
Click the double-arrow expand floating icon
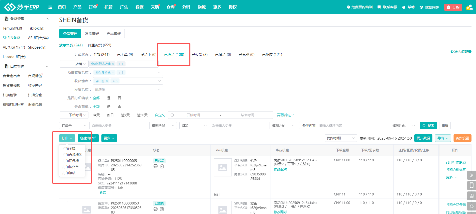tap(471, 175)
